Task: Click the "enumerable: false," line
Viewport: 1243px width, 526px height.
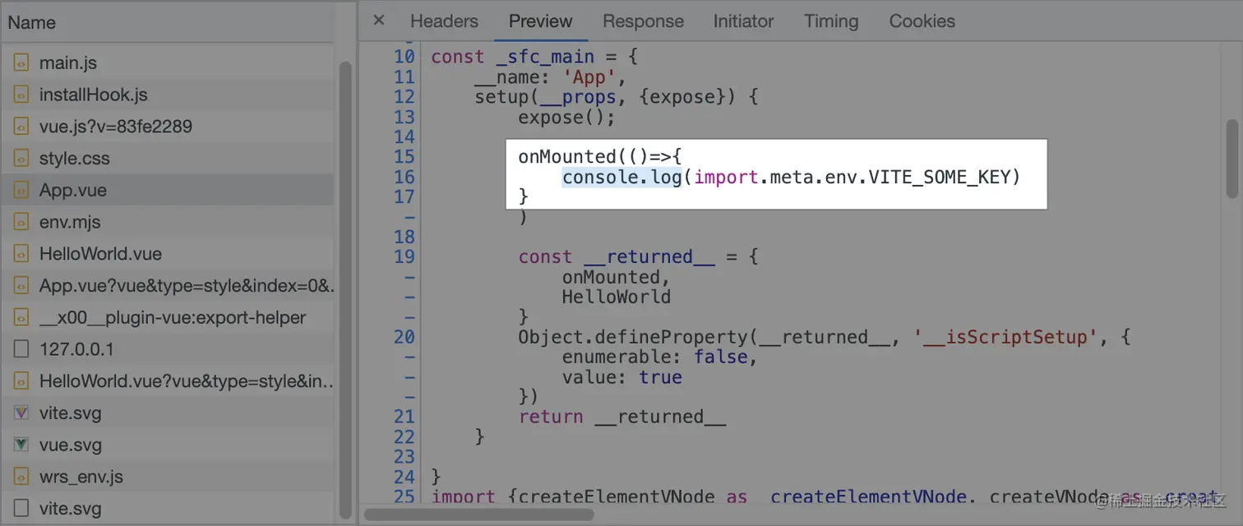Action: [x=659, y=358]
